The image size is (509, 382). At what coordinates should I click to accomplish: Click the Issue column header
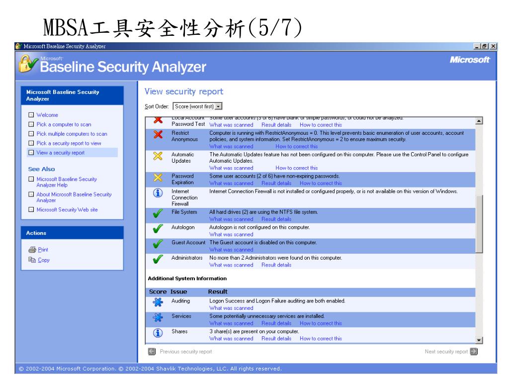coord(179,291)
